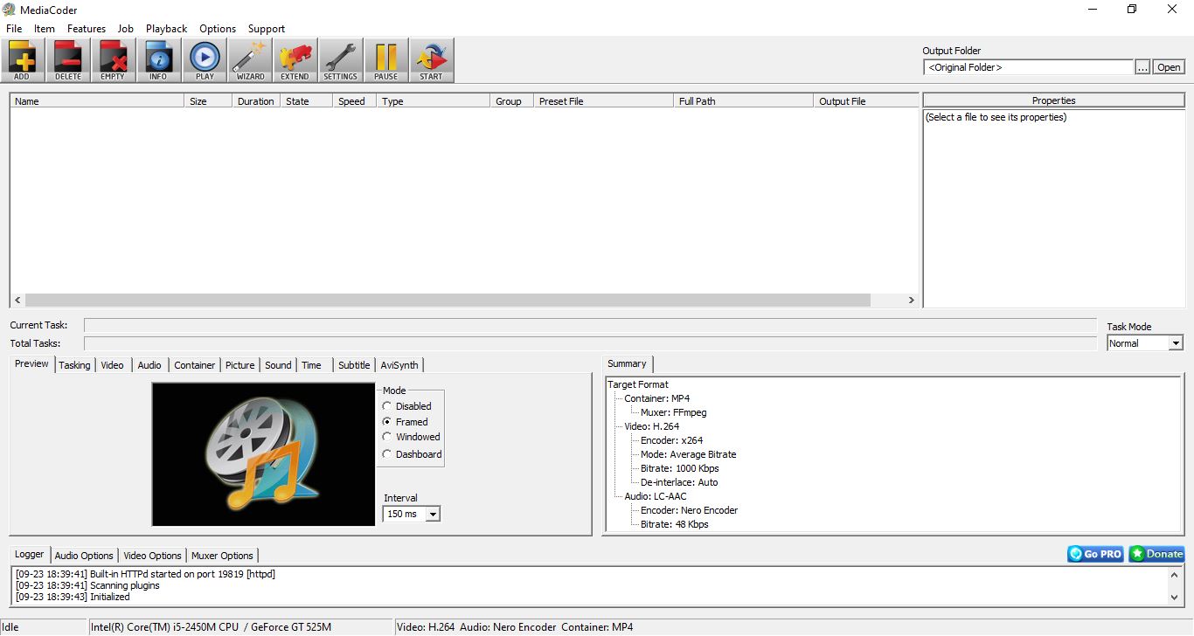Select Video: H.264 in summary tree
Image resolution: width=1194 pixels, height=636 pixels.
pyautogui.click(x=651, y=426)
